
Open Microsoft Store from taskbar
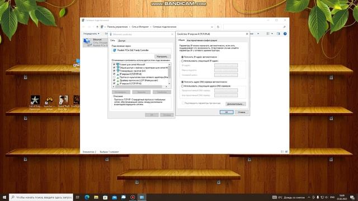(105, 197)
